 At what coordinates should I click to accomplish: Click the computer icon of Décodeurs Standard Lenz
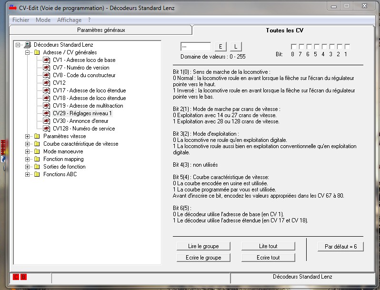[x=28, y=45]
